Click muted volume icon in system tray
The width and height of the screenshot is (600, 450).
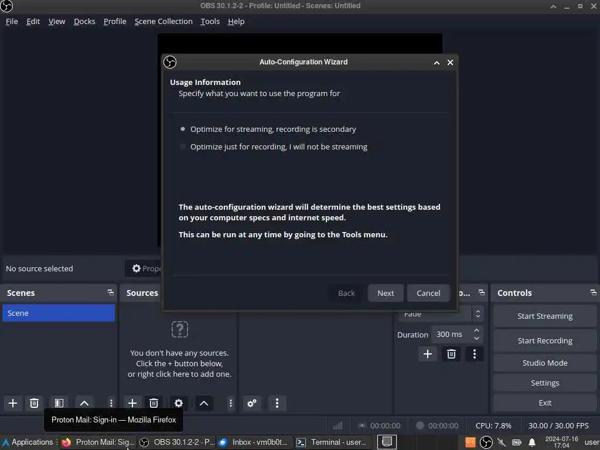(502, 442)
